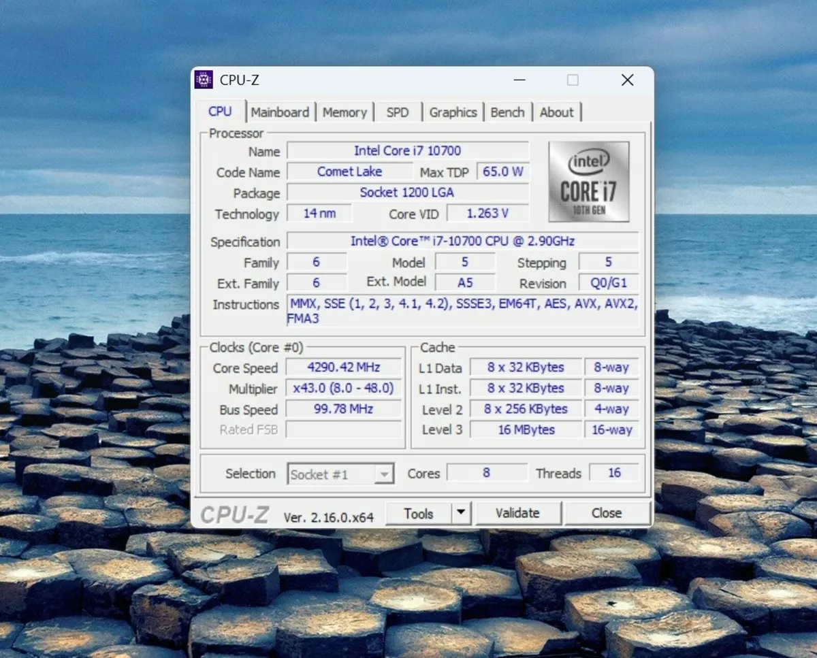Select the CPU tab
The width and height of the screenshot is (817, 658).
click(x=220, y=112)
